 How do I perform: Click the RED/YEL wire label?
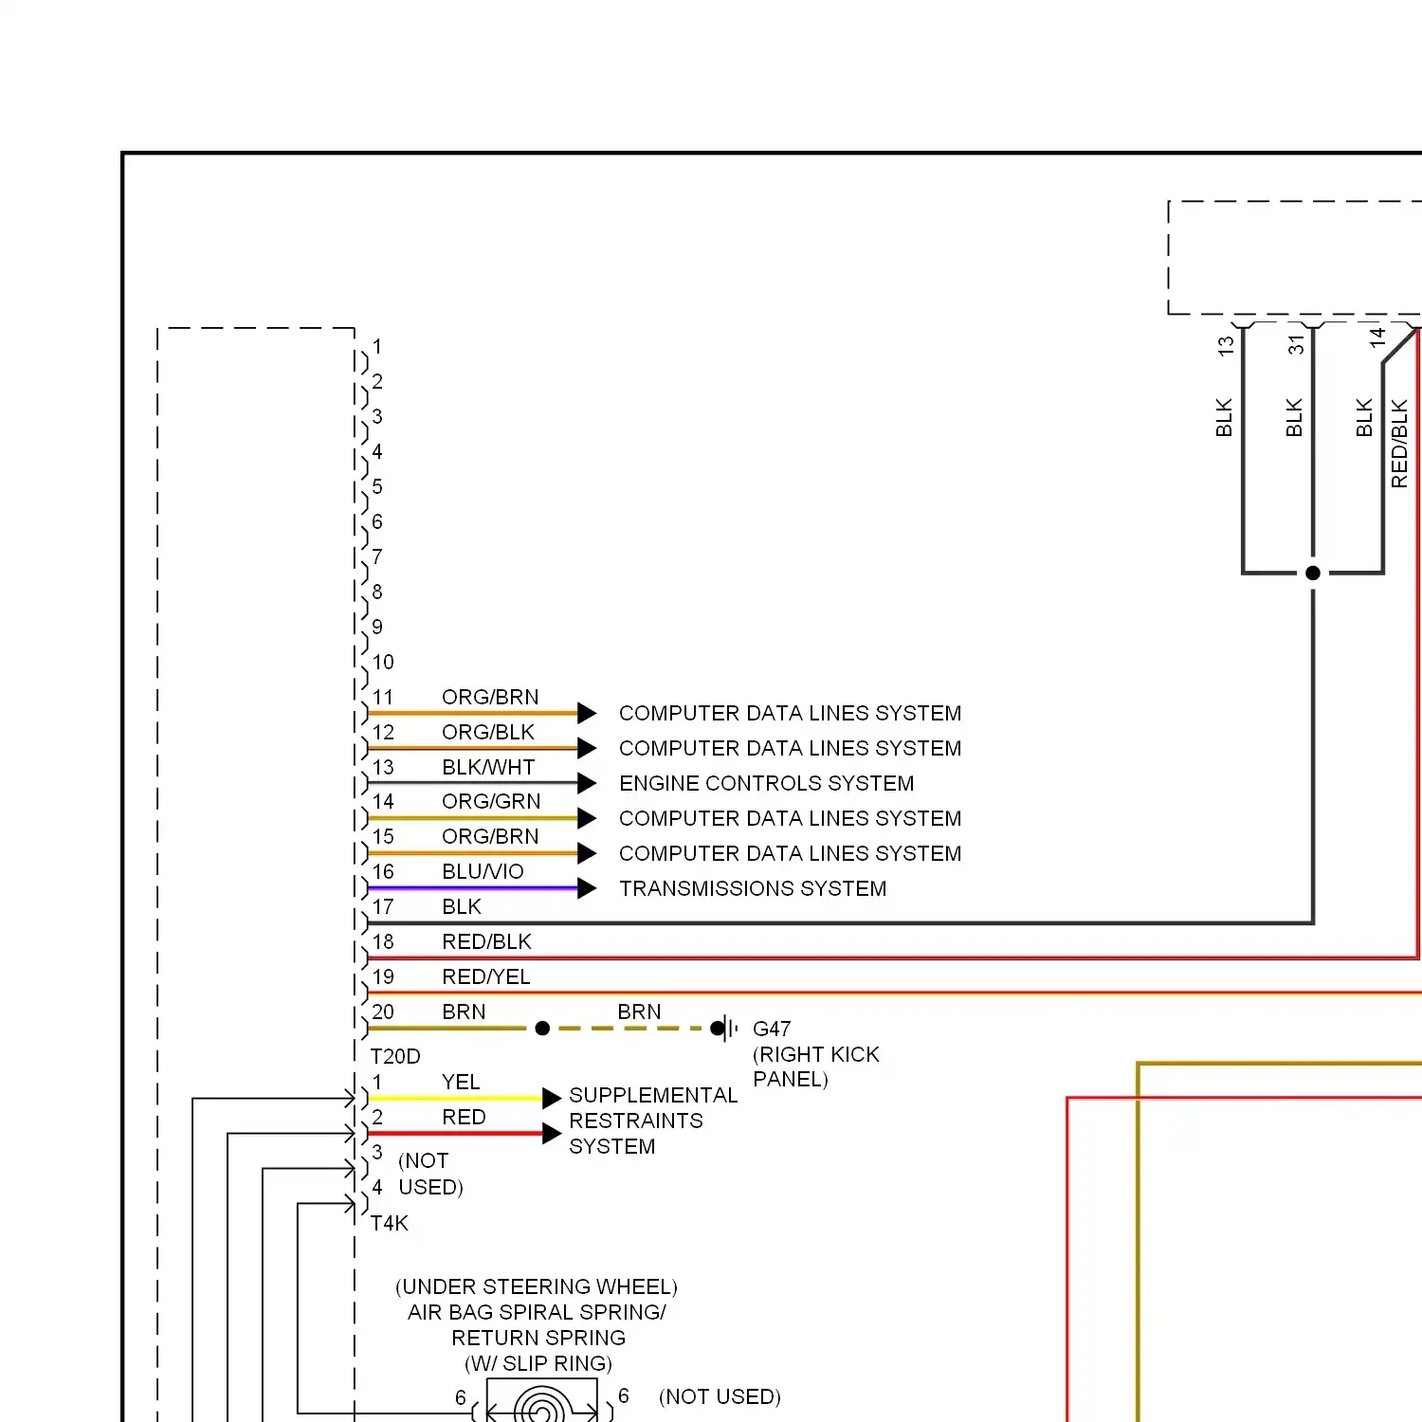[x=486, y=976]
